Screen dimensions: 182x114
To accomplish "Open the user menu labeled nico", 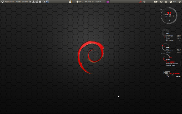I will 173,2.
